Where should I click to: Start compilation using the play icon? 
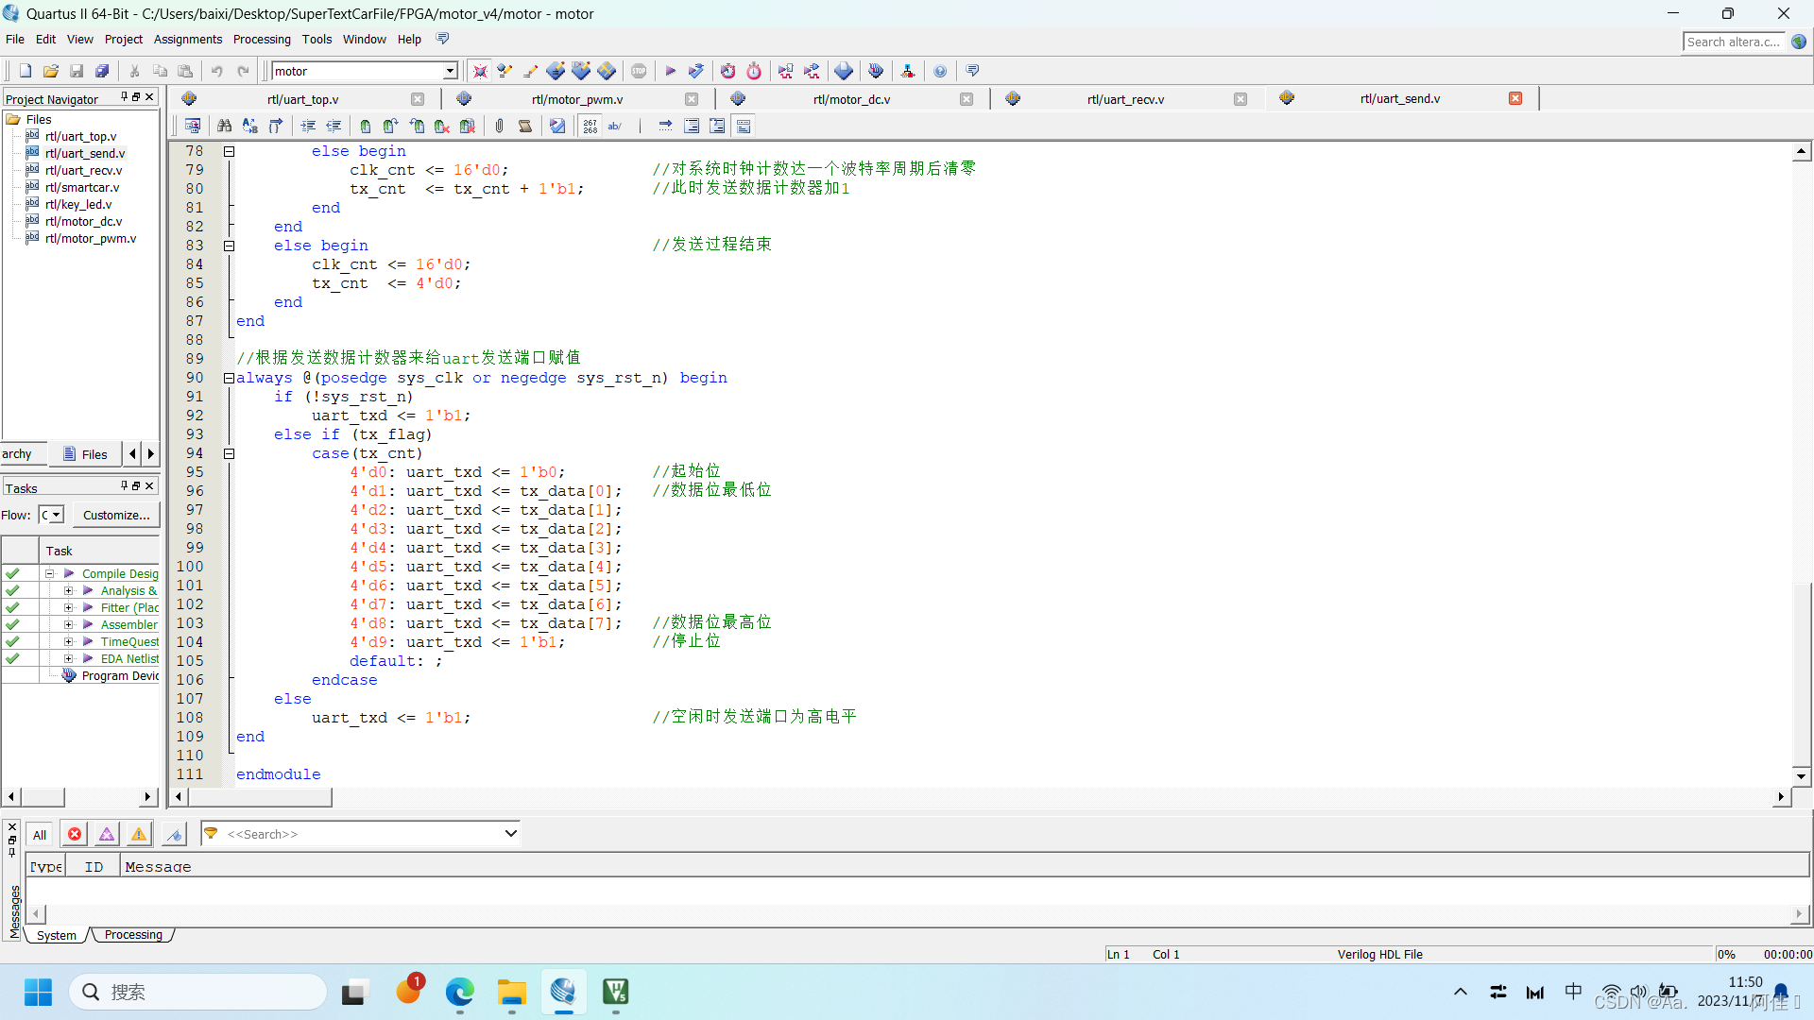pos(671,71)
